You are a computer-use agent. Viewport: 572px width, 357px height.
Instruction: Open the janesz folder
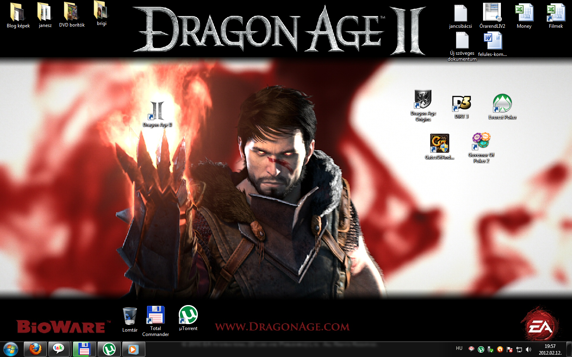45,16
